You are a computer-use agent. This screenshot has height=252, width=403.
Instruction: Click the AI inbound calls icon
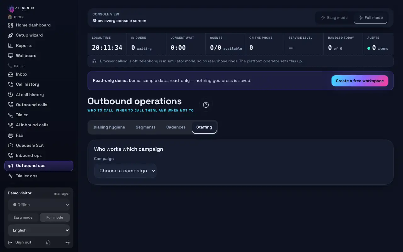tap(10, 125)
